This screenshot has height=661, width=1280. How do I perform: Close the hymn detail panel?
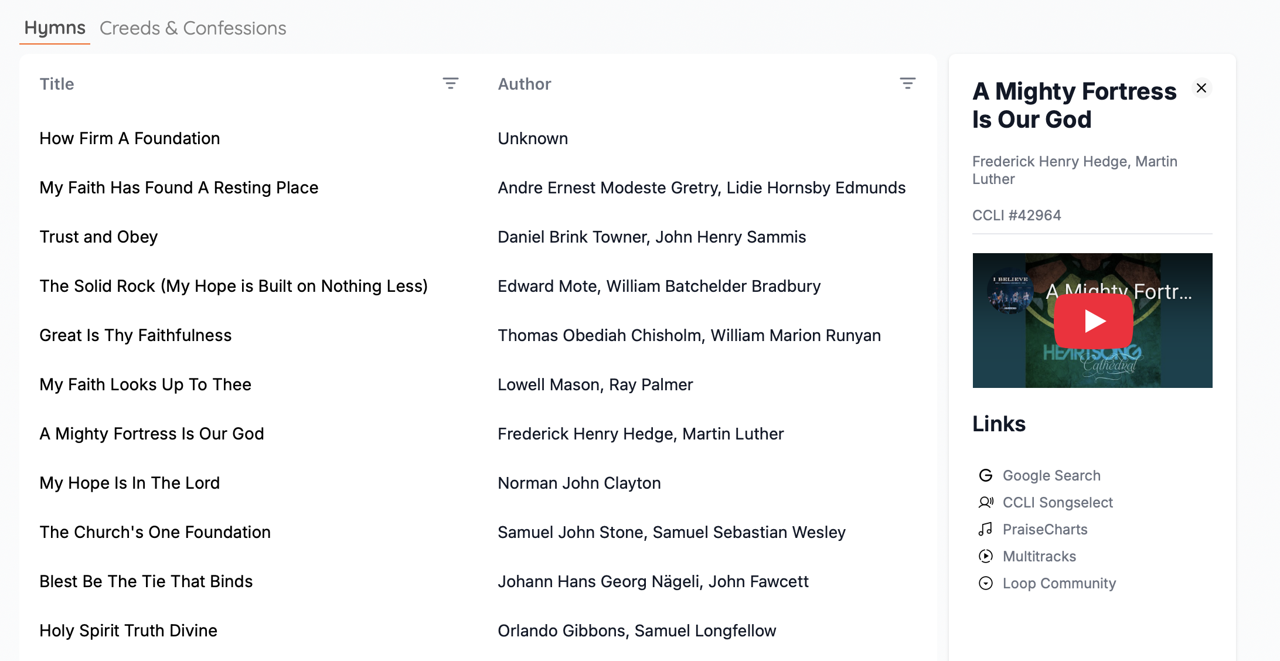1201,88
